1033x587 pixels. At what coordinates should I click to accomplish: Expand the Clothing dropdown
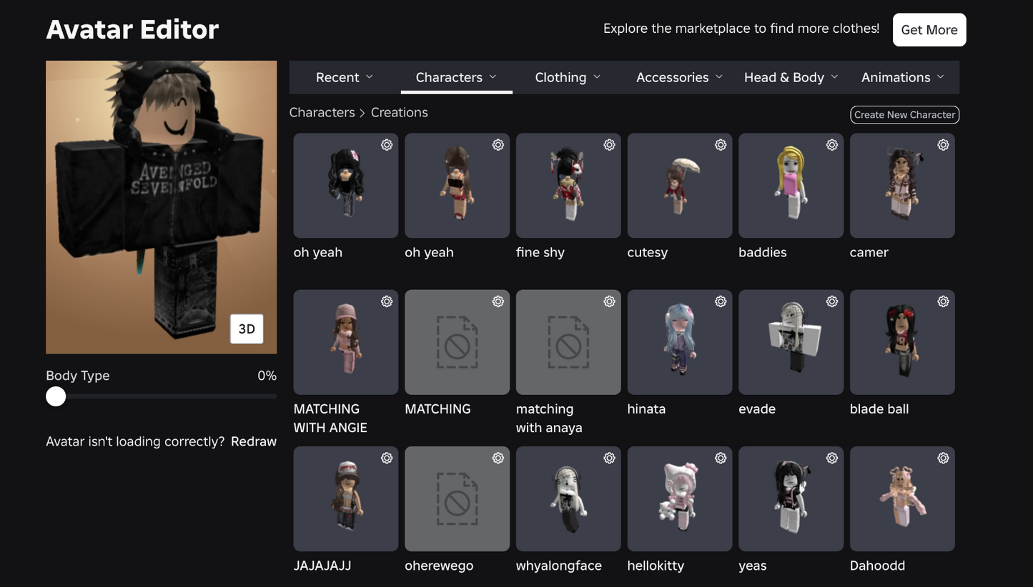568,76
